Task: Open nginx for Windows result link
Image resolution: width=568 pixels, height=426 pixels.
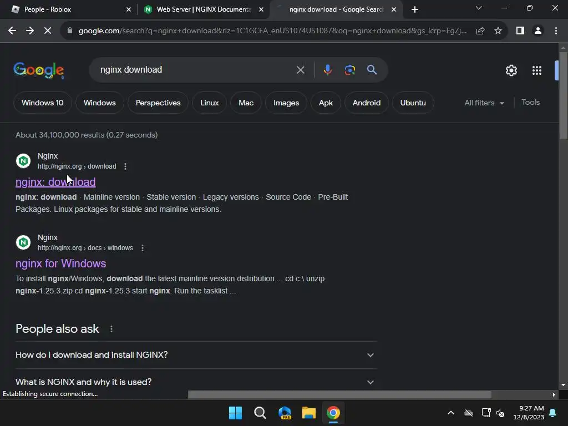Action: tap(61, 263)
